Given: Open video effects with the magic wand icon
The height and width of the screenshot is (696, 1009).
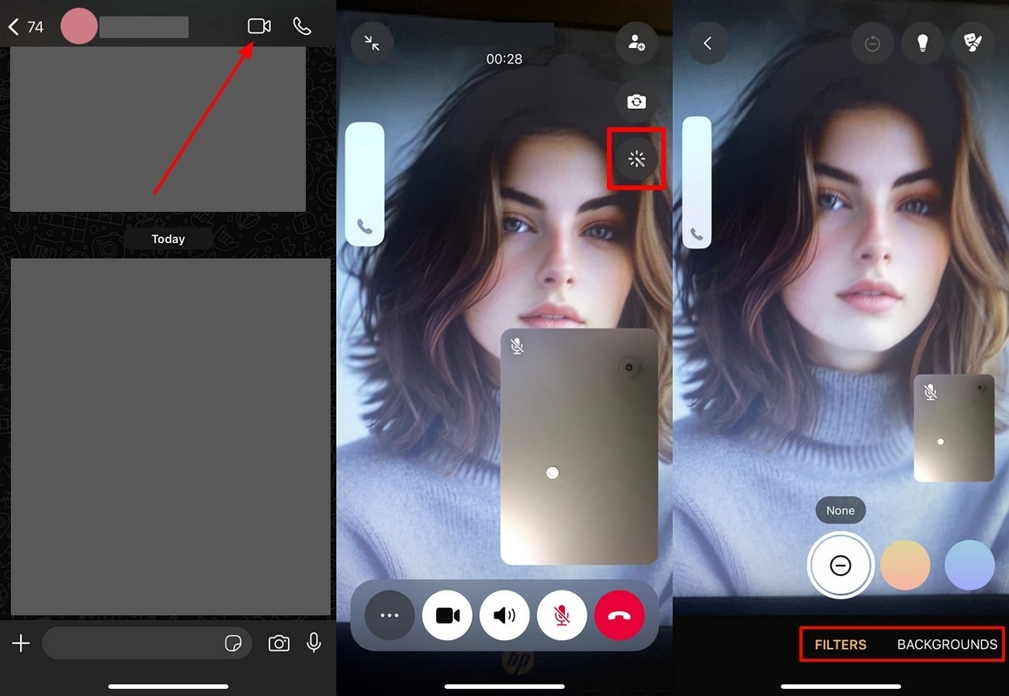Looking at the screenshot, I should (x=636, y=160).
